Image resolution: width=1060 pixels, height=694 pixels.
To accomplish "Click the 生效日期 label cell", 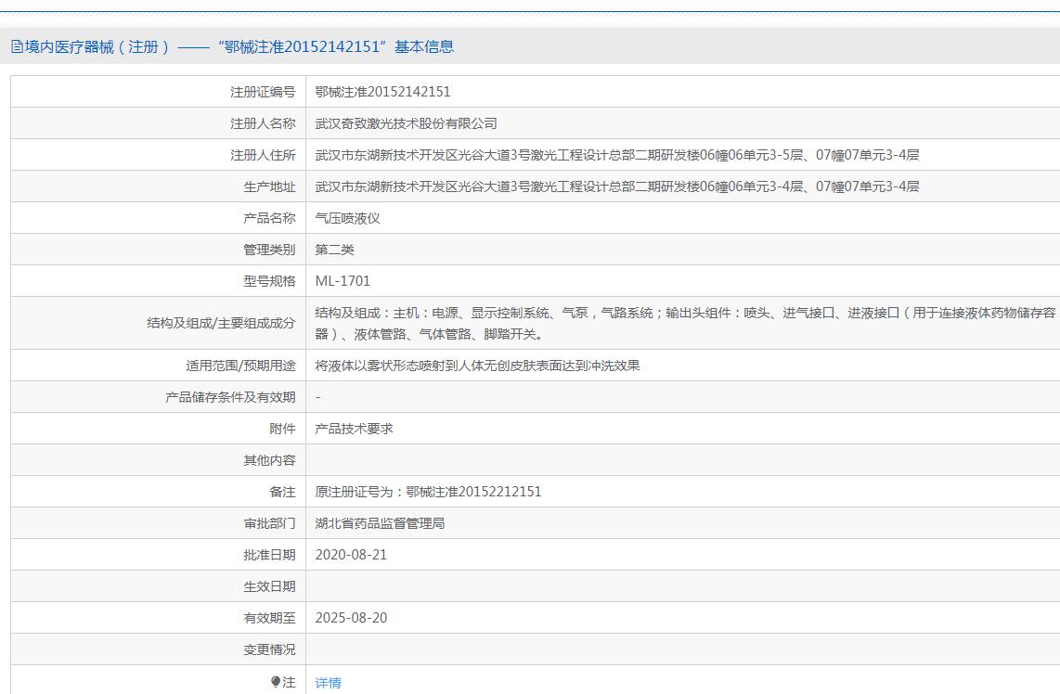I will click(x=158, y=586).
